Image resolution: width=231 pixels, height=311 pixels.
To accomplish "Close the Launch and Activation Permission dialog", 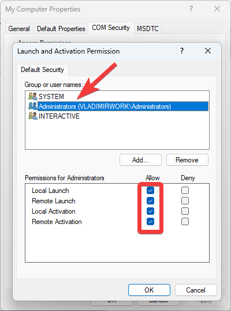I will (208, 51).
